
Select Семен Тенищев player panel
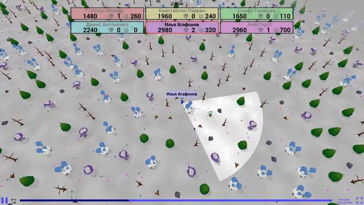coord(257,14)
